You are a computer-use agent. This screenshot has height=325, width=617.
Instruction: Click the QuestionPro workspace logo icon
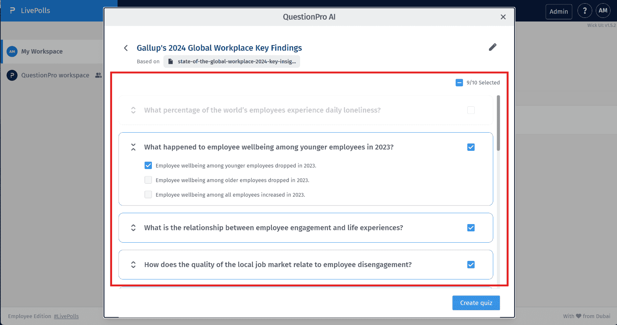click(x=12, y=75)
